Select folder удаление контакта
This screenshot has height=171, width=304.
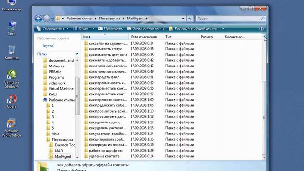(x=102, y=156)
